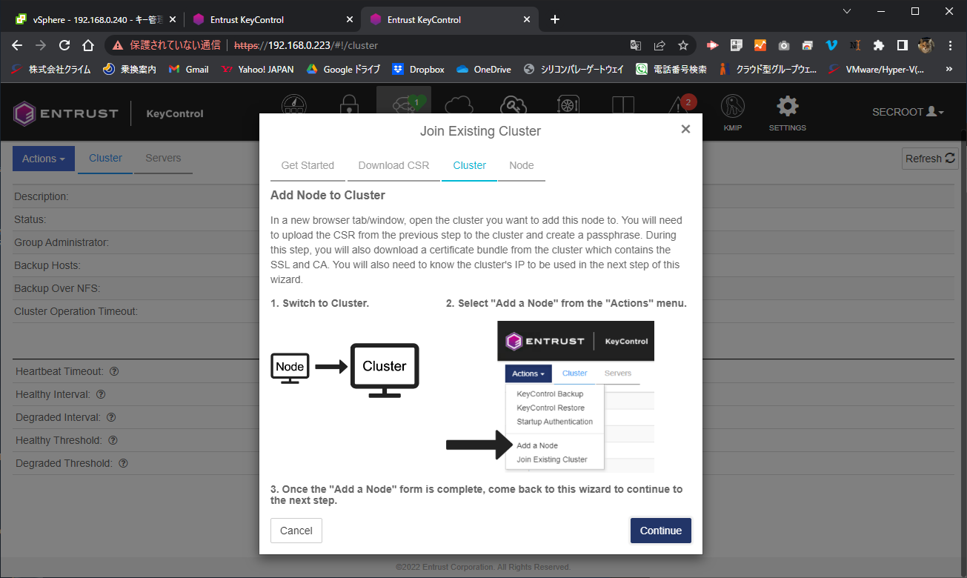Click the camera screenshot extension icon

(784, 45)
